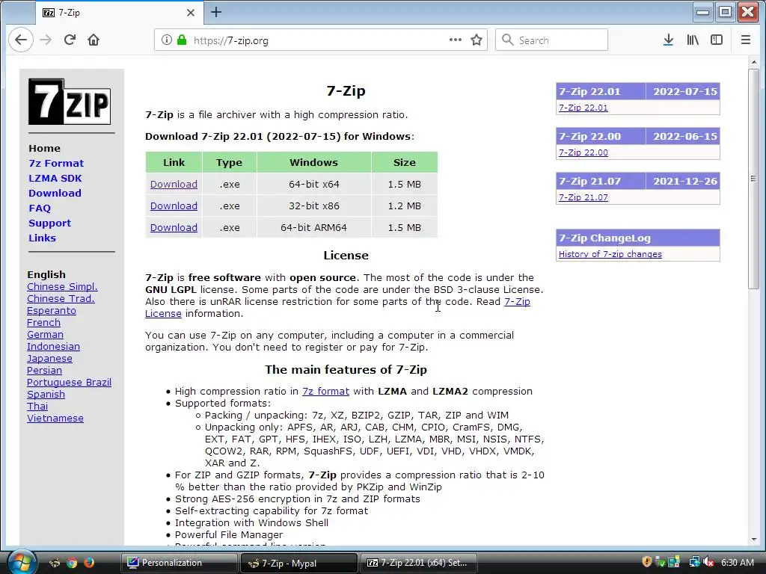Switch language to Japanese
766x574 pixels.
[x=49, y=359]
